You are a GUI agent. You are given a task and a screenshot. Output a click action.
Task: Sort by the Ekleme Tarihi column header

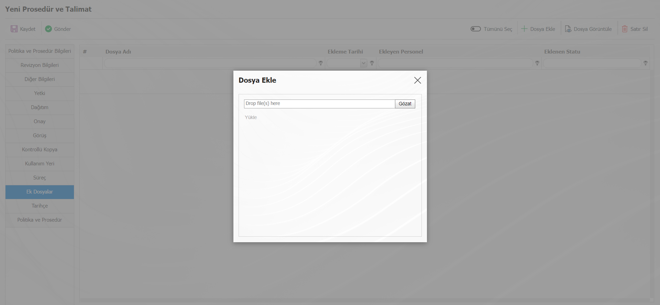point(345,52)
